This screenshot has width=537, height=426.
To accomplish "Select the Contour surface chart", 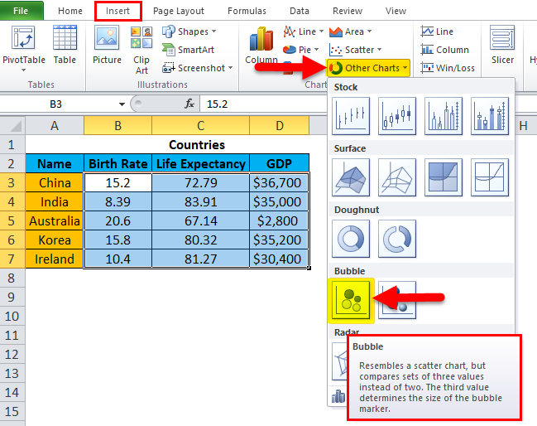I will pos(444,177).
